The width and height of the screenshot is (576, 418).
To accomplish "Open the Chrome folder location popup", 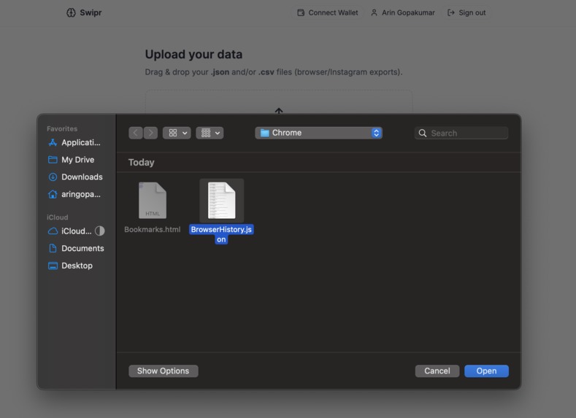I will pyautogui.click(x=318, y=133).
